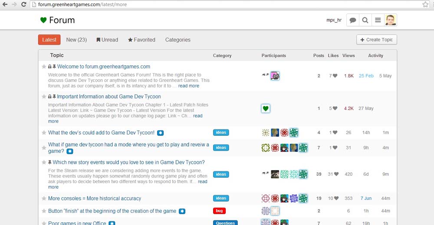Click the user profile avatar in header
The image size is (434, 225).
391,20
